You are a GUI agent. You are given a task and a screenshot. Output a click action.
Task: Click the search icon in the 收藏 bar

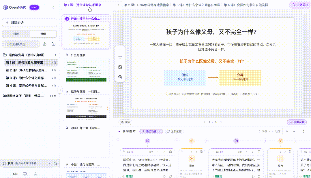click(x=55, y=163)
